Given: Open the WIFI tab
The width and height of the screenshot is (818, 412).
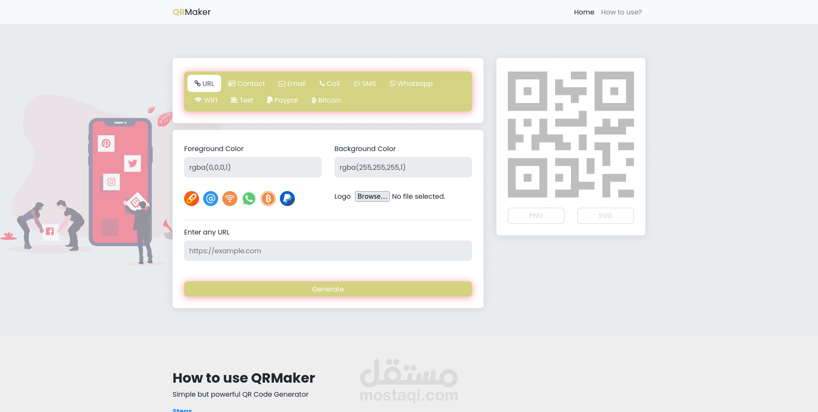Looking at the screenshot, I should click(206, 100).
